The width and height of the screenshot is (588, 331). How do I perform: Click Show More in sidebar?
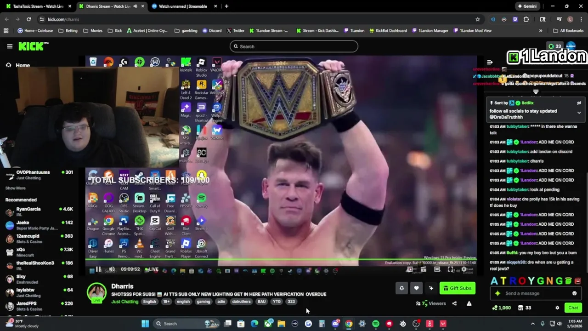pyautogui.click(x=16, y=188)
